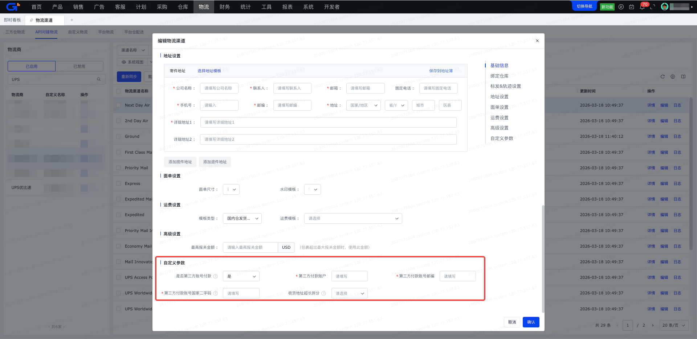Screen dimensions: 697x339
Task: Tick the checkbox for Priority Mail row
Action: 118,168
